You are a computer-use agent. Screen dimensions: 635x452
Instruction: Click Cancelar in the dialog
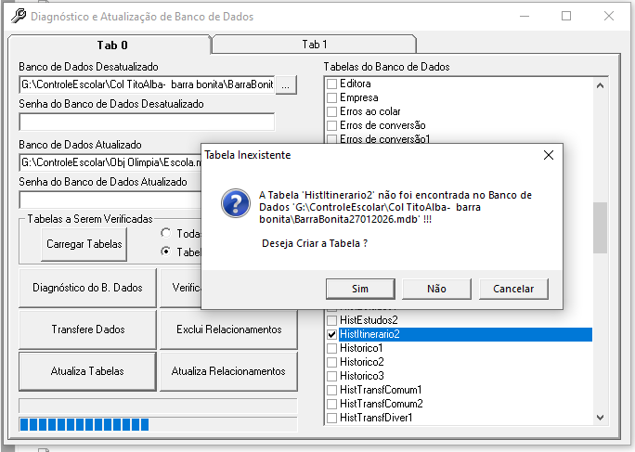[513, 289]
